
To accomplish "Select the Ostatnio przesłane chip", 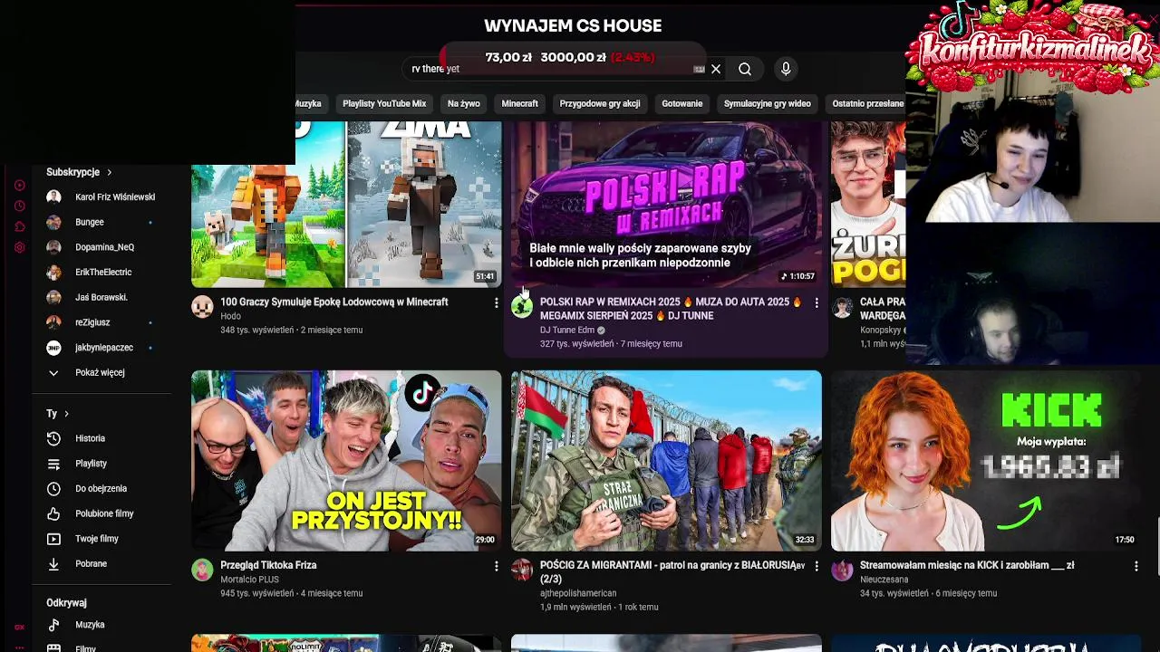I will (867, 103).
